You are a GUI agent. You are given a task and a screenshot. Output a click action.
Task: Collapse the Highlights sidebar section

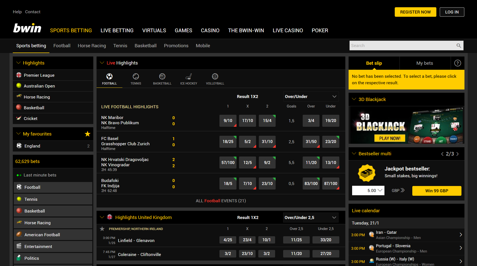(18, 63)
